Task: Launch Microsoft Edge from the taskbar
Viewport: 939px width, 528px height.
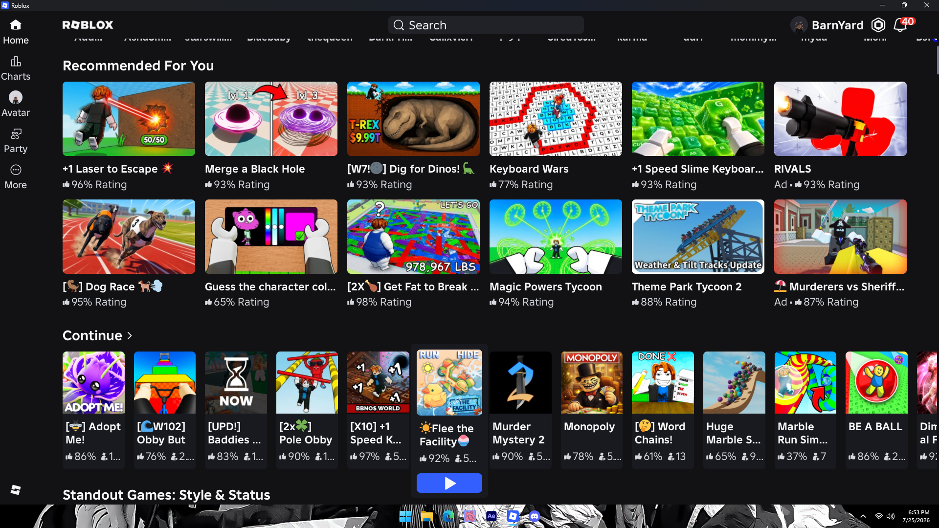Action: click(x=448, y=516)
